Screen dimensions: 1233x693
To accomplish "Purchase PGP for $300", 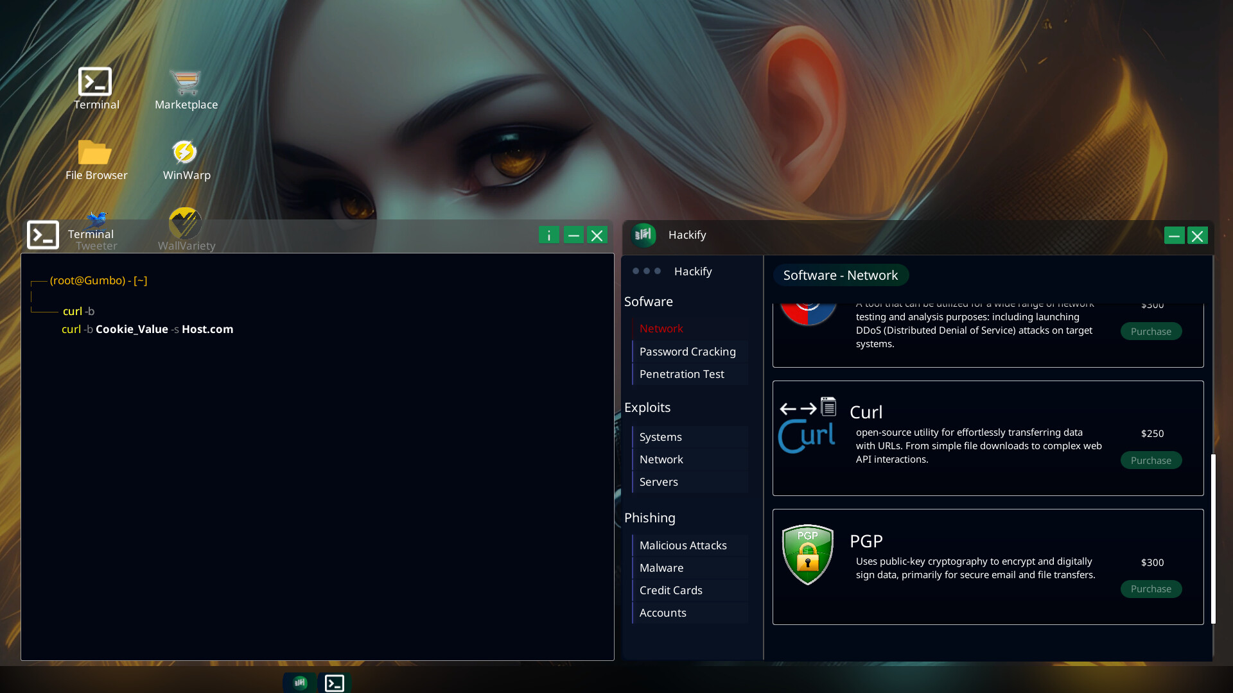I will pos(1151,589).
